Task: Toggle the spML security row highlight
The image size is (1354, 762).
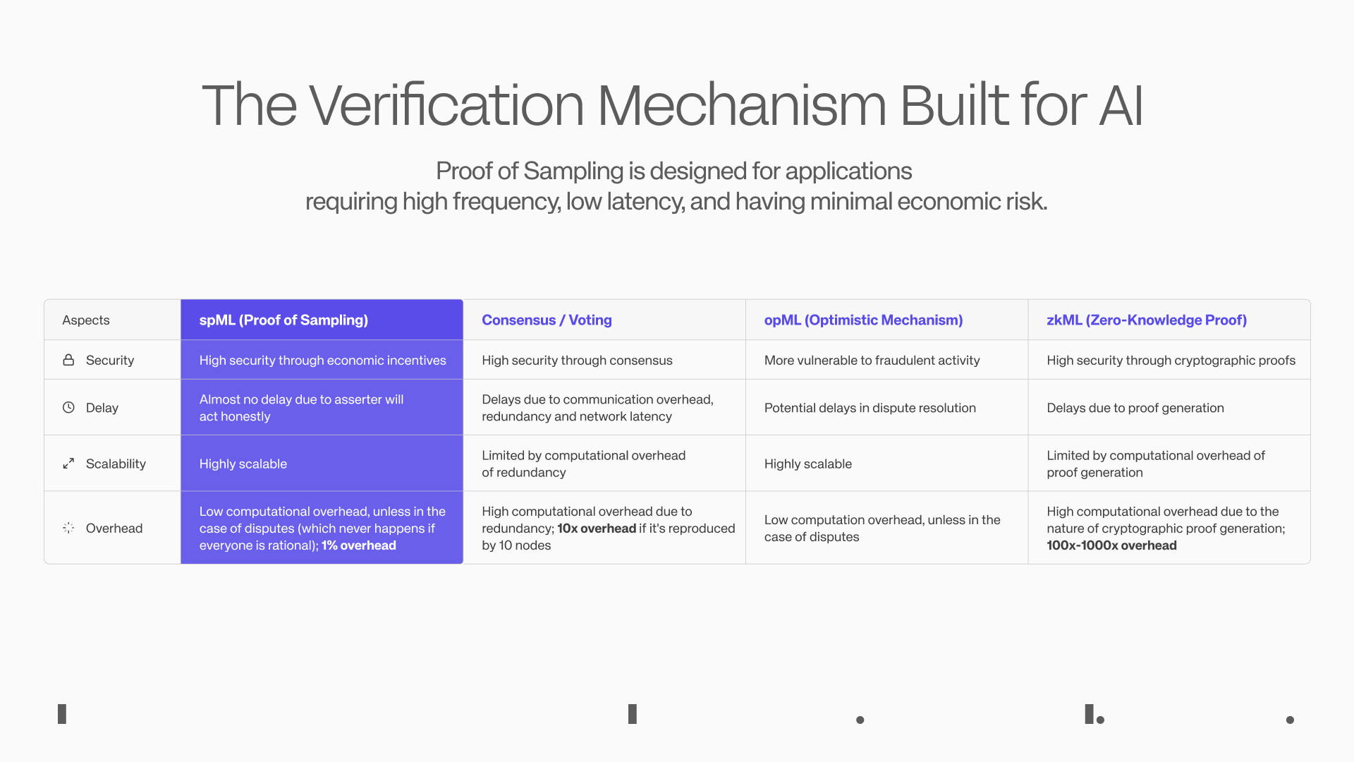Action: coord(322,360)
